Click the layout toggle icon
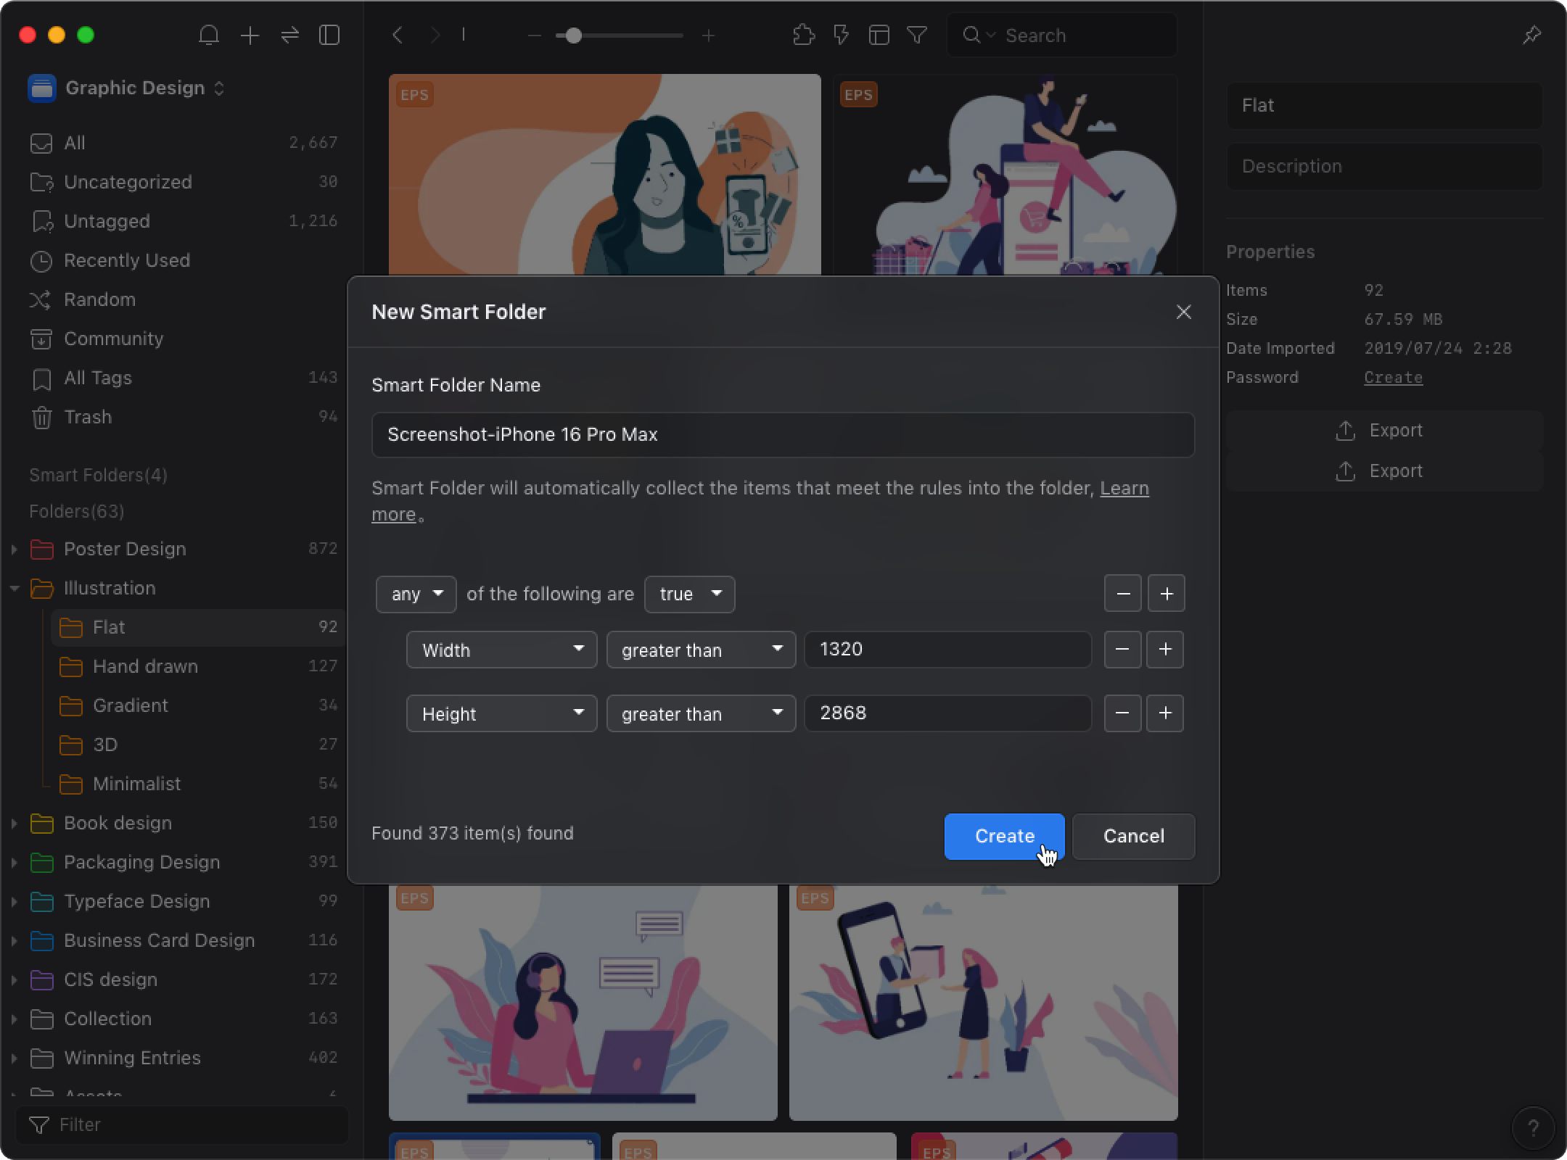This screenshot has width=1567, height=1160. coord(878,36)
